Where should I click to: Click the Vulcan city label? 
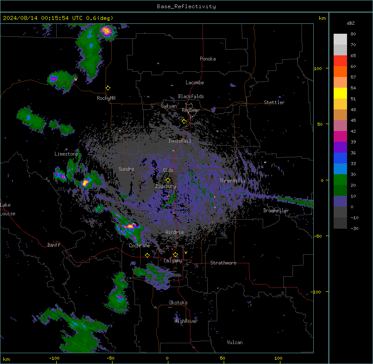235,342
